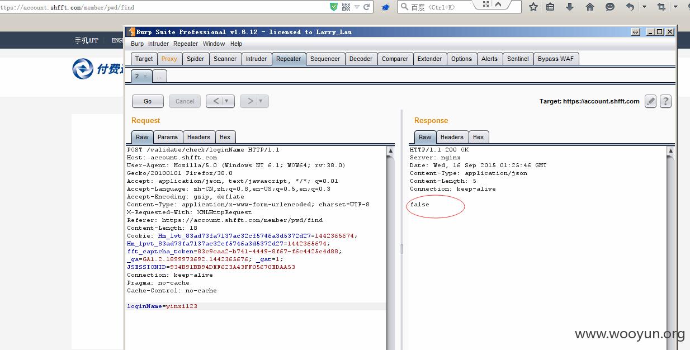This screenshot has height=350, width=690.
Task: Send the request with the Go button
Action: (148, 101)
